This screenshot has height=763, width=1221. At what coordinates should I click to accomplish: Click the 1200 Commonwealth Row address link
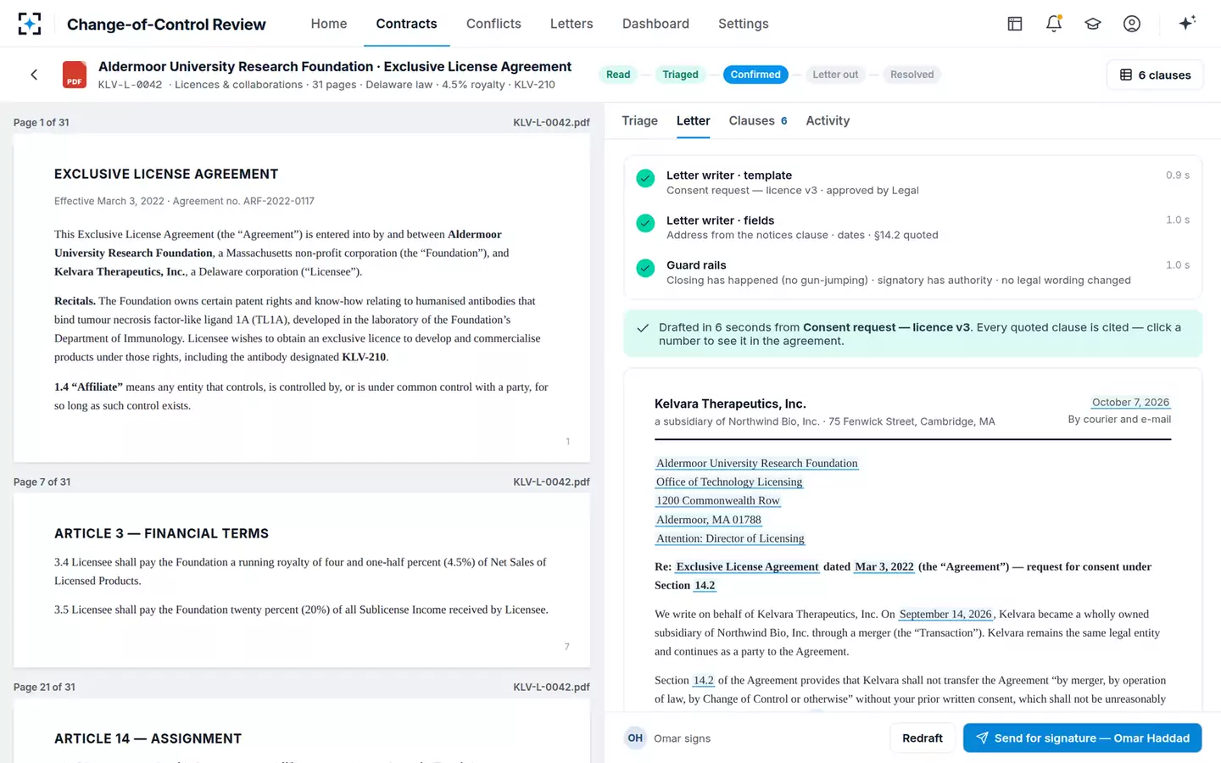718,501
